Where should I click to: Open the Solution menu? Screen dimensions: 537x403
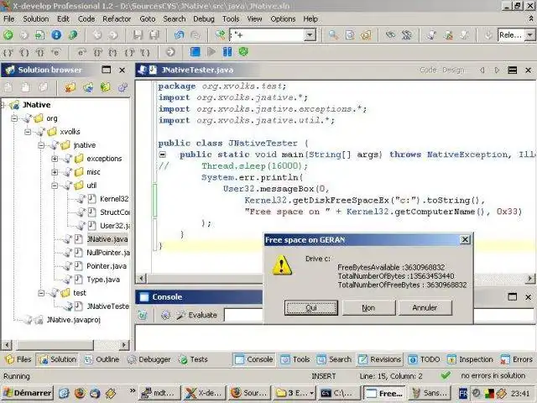tap(35, 18)
